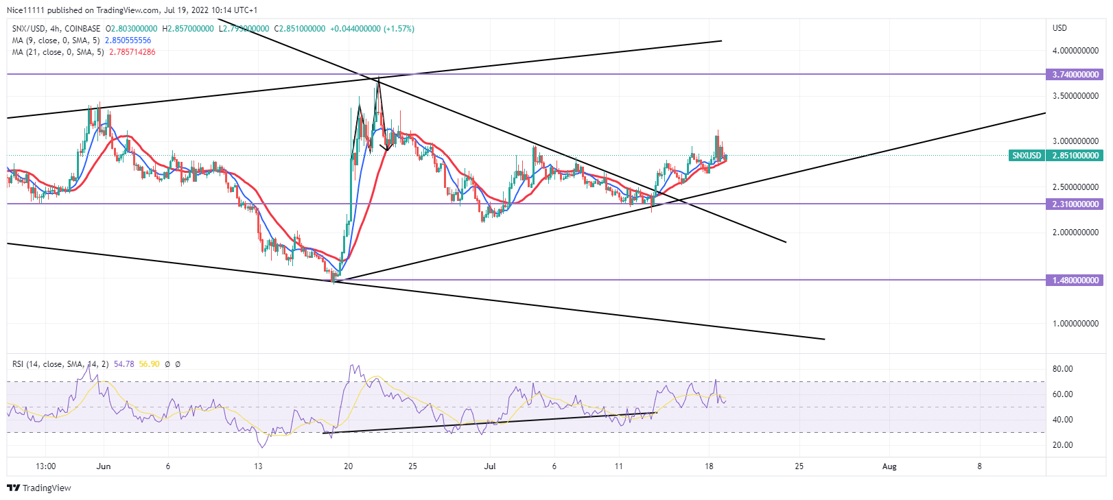Click the 1.480000000 purple price label
Screen dimensions: 1113x500
click(x=1075, y=280)
